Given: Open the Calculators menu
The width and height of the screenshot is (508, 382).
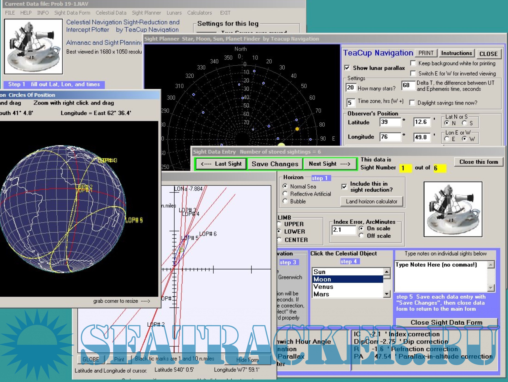Looking at the screenshot, I should 199,13.
